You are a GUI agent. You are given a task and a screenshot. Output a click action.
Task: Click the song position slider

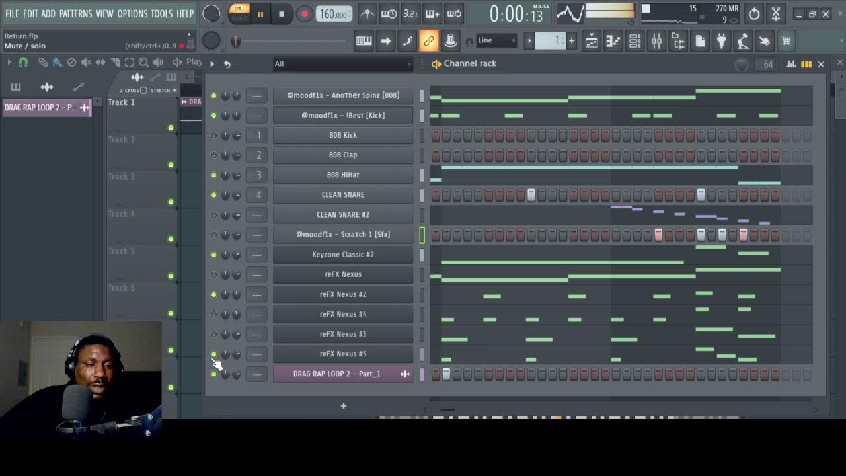291,41
